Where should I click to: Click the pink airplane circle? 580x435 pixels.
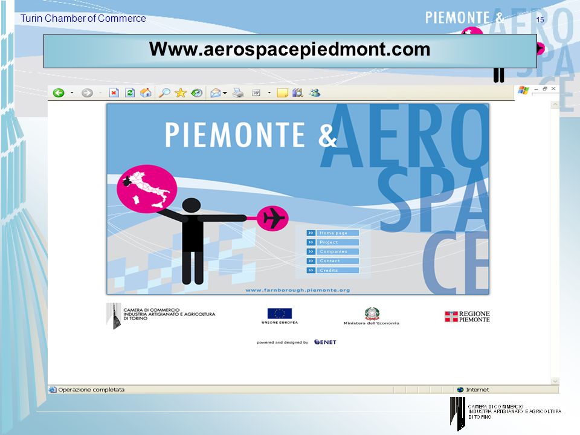pos(272,219)
